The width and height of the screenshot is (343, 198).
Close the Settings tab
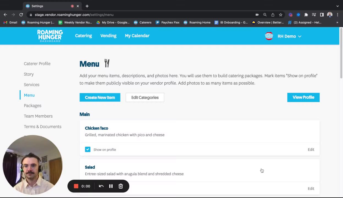[78, 6]
